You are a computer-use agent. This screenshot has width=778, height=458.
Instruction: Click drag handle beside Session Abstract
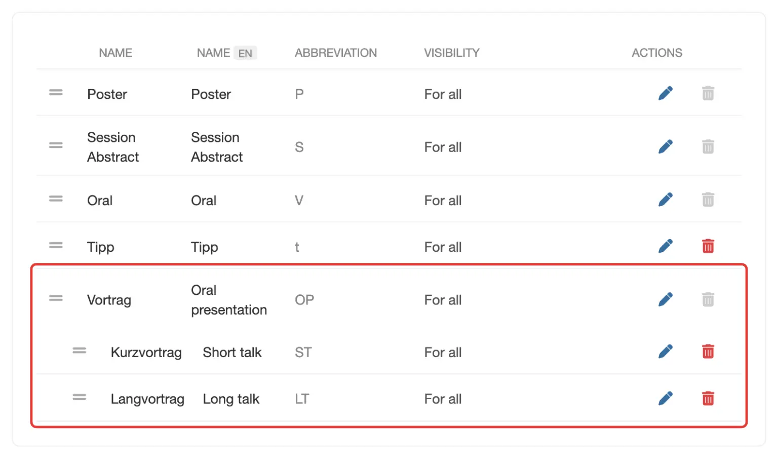click(56, 145)
